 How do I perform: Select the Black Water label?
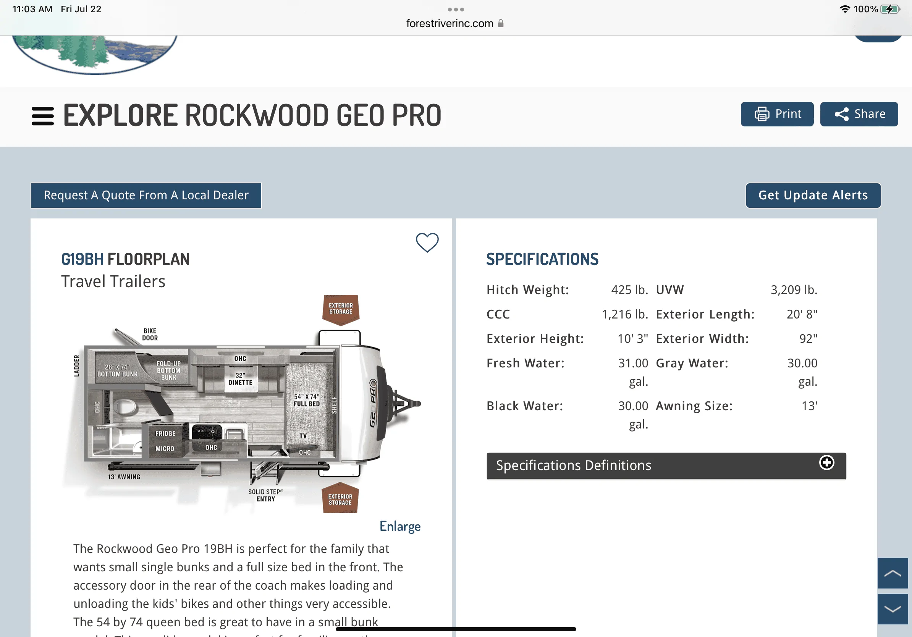click(525, 406)
